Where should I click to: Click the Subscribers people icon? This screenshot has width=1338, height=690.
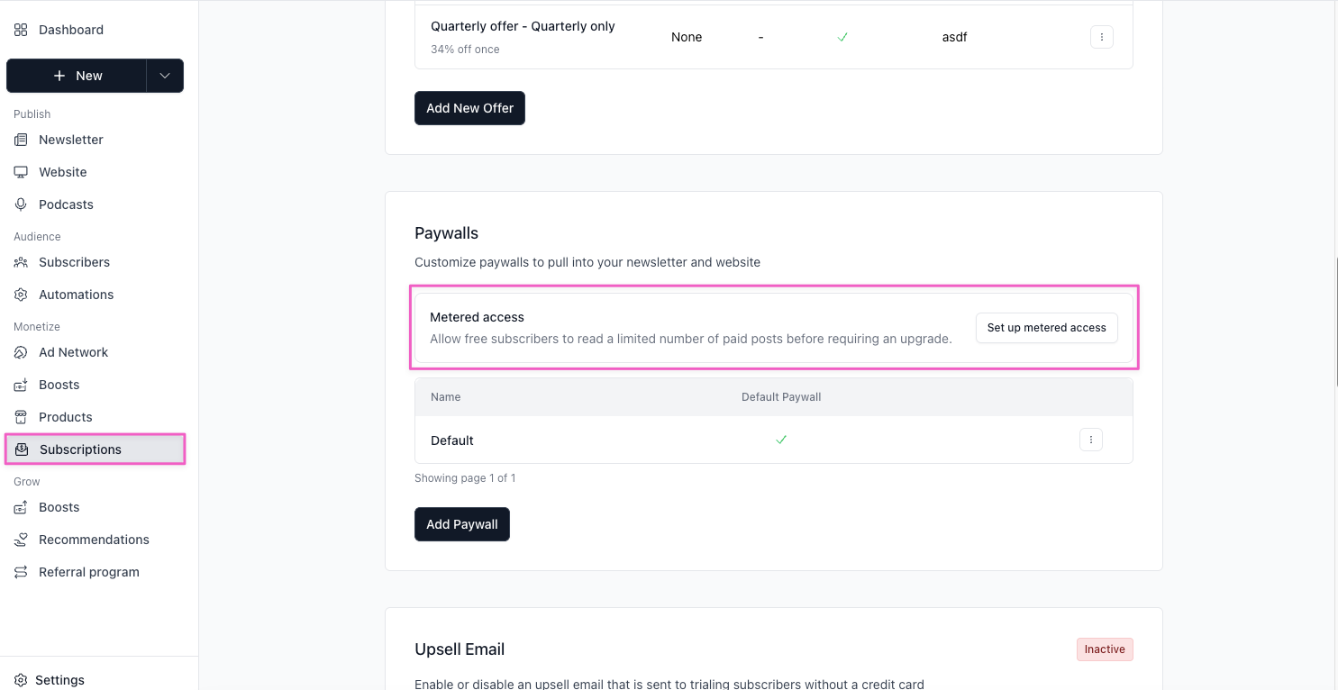[21, 262]
